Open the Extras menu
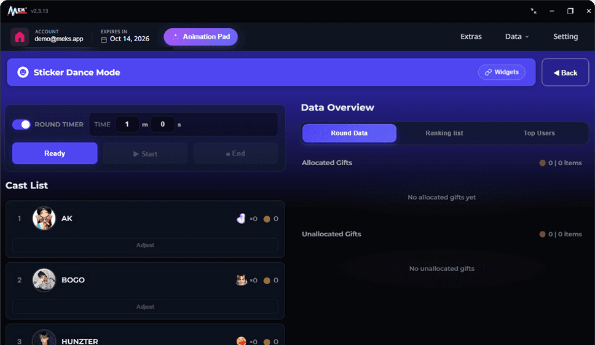 click(x=471, y=36)
